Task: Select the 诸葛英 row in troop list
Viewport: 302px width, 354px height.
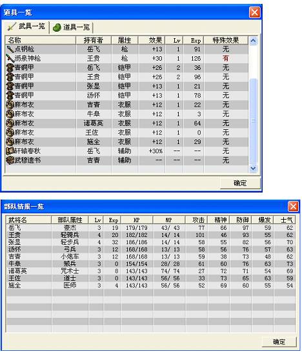Action: pyautogui.click(x=150, y=271)
